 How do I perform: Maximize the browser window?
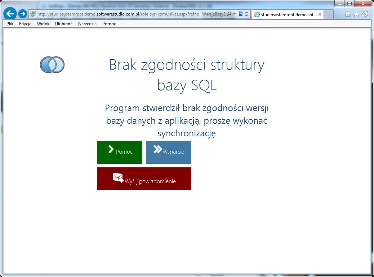click(x=349, y=4)
